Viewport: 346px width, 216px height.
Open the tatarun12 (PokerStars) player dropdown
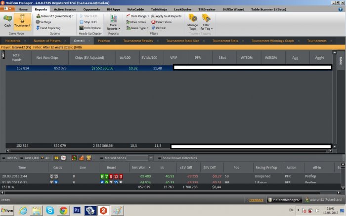(55, 16)
